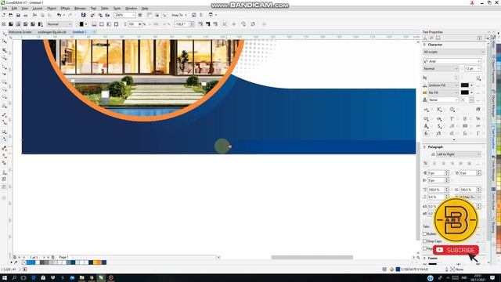The width and height of the screenshot is (501, 282).
Task: Toggle the Show Grid button in toolbar
Action: [x=157, y=15]
